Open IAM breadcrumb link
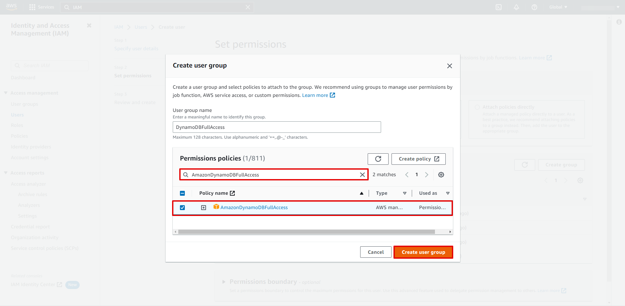Viewport: 625px width, 306px height. pos(119,27)
